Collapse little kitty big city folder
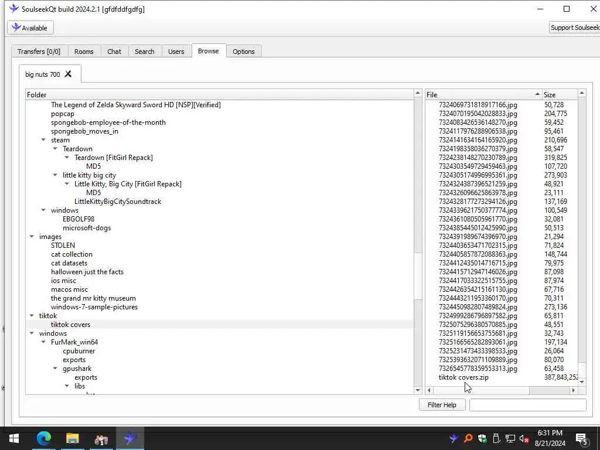 tap(55, 175)
